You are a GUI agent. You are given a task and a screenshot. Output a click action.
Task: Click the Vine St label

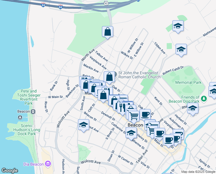coord(145,165)
